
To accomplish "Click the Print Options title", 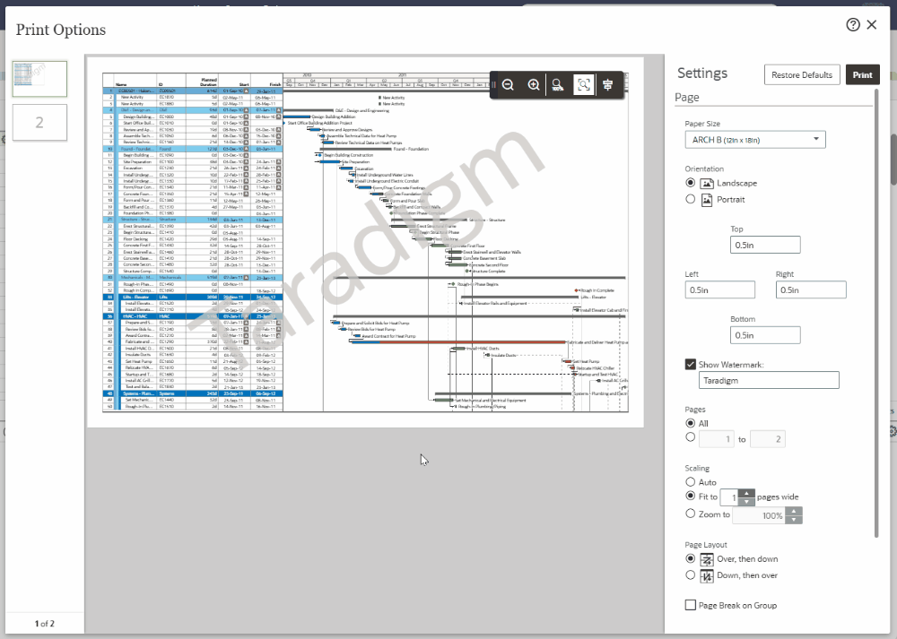I will (61, 30).
